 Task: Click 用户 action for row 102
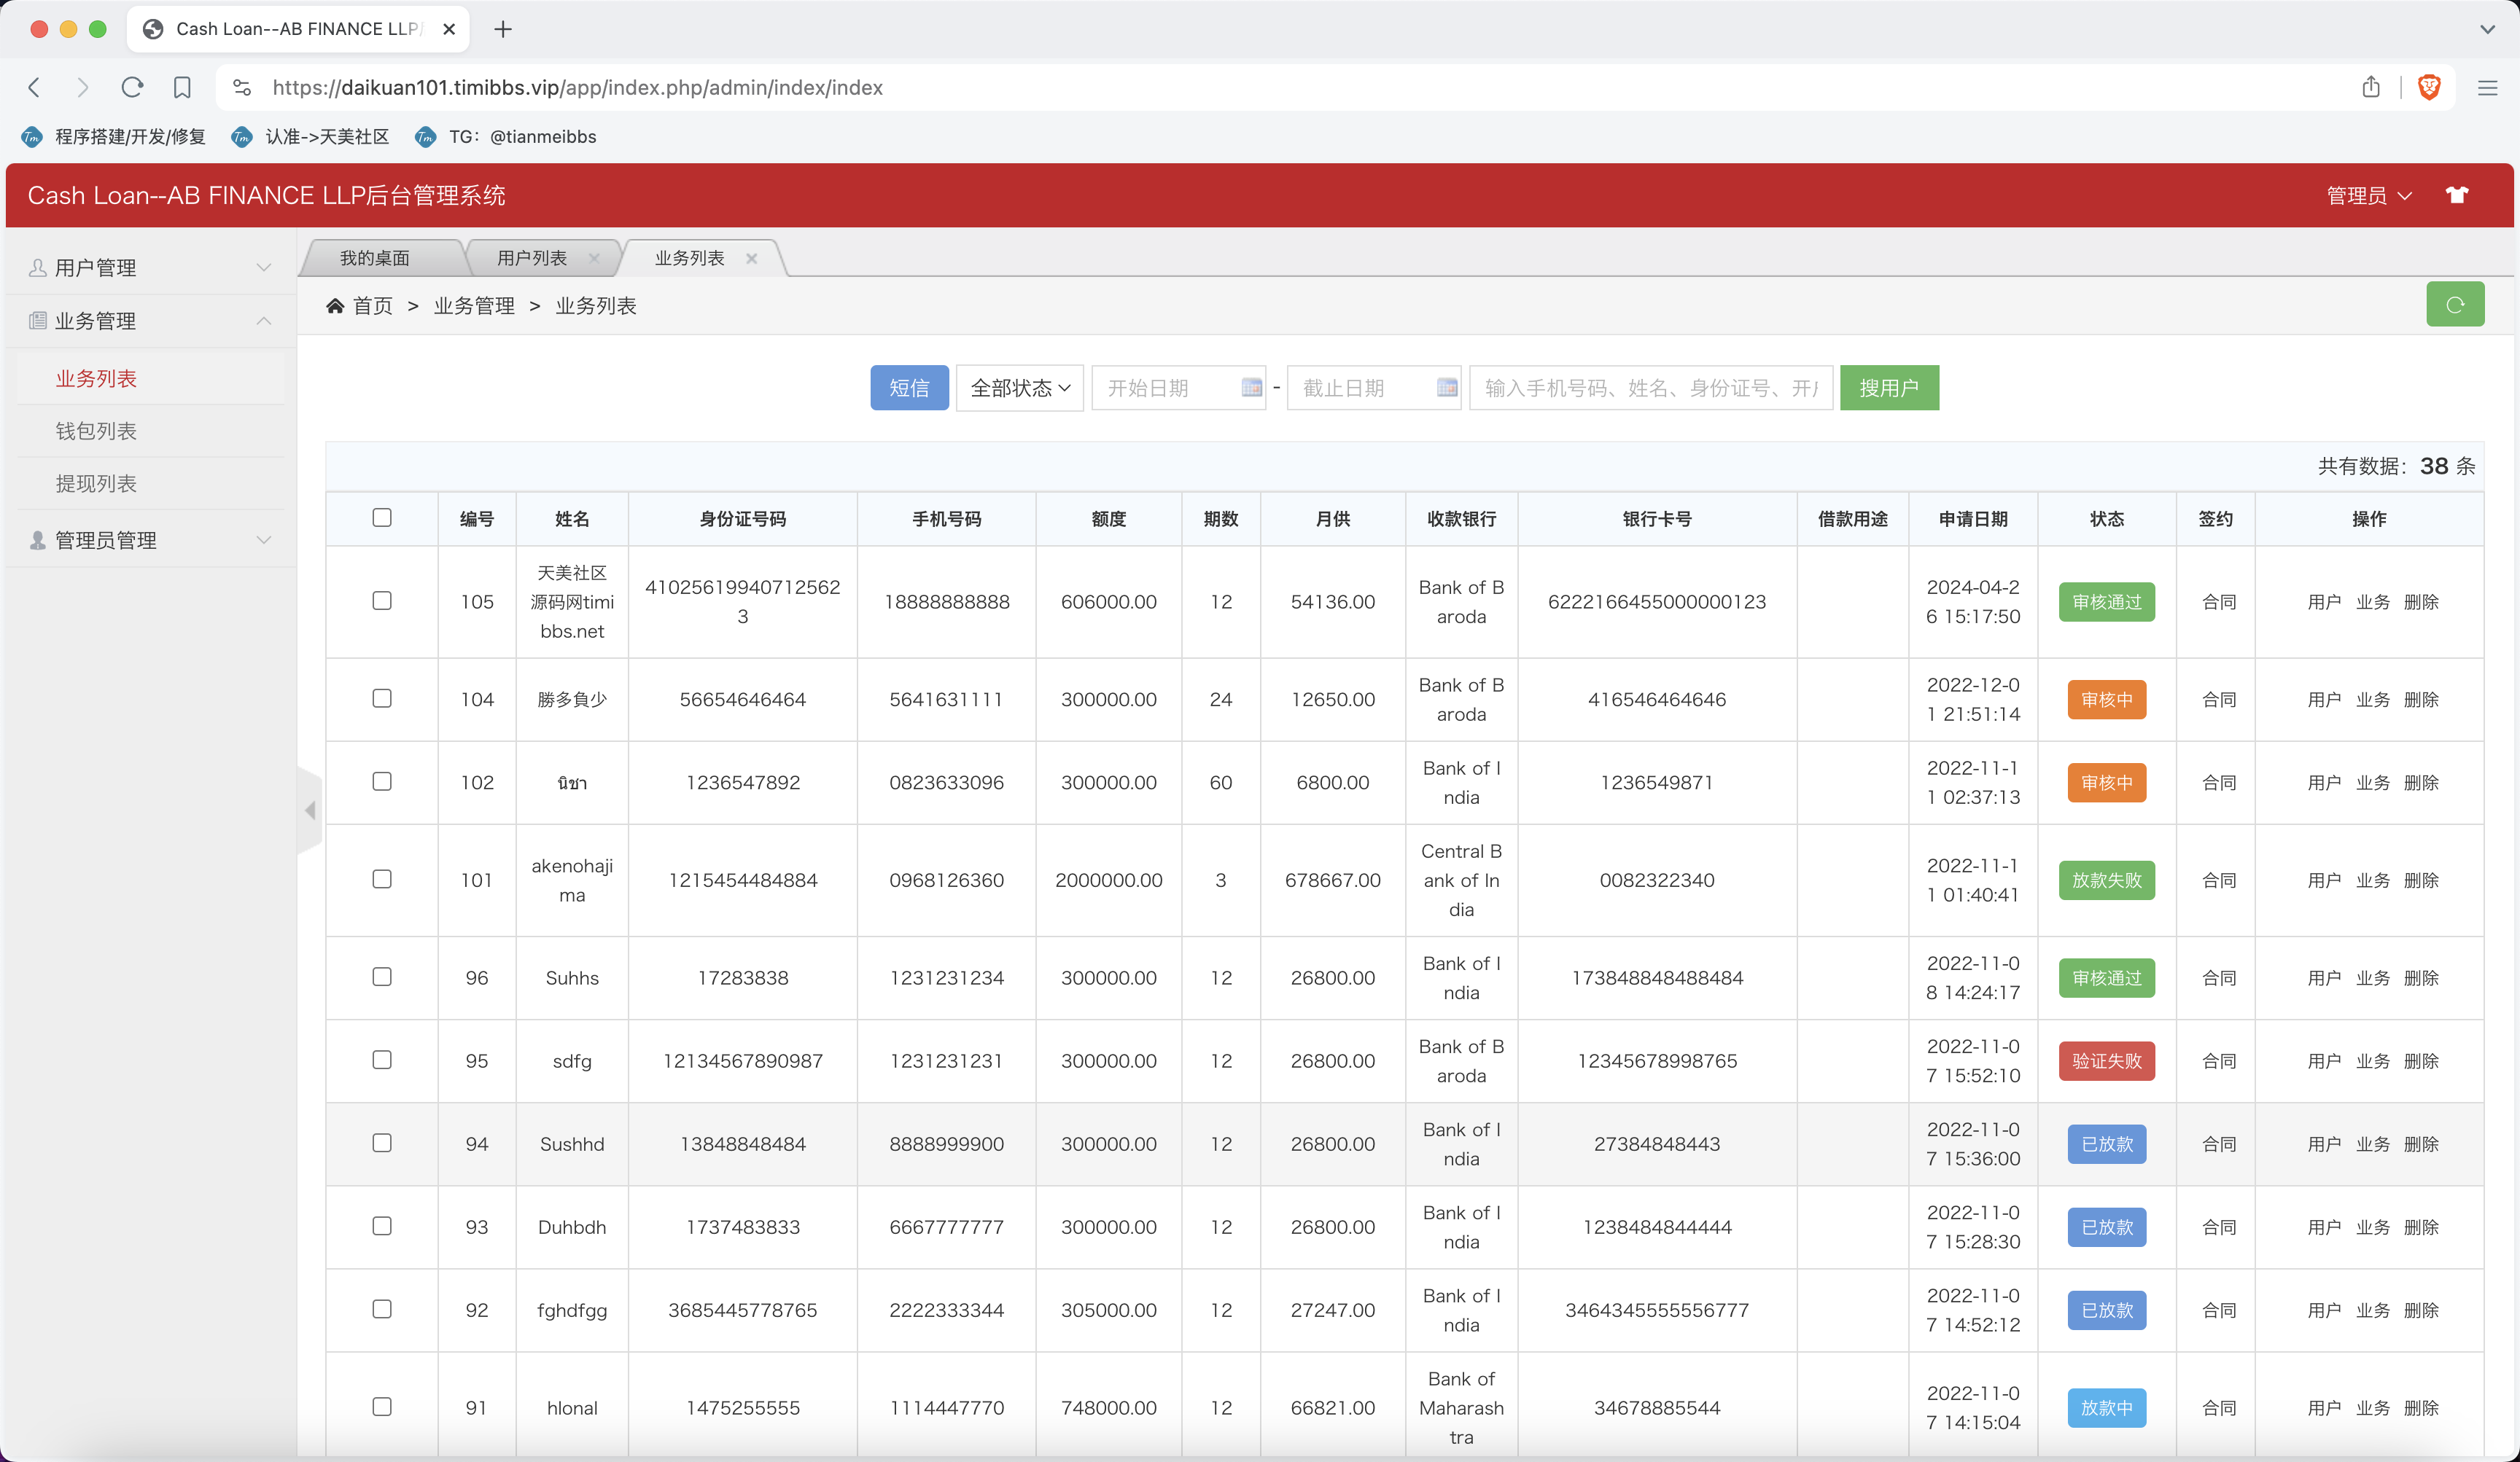coord(2324,783)
